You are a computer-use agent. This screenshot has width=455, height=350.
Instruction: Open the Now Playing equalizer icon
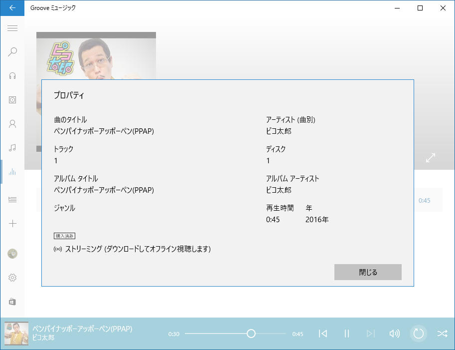[x=12, y=172]
